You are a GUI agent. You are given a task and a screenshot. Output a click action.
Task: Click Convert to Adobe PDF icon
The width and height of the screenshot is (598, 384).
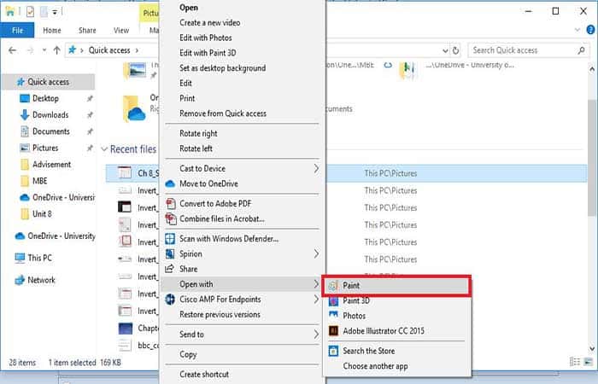click(169, 204)
